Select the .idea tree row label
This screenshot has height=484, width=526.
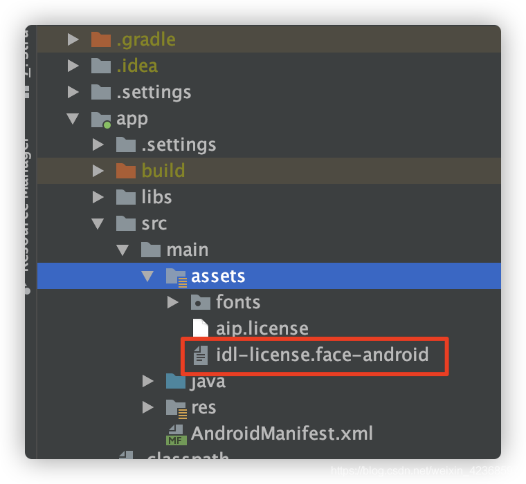(x=137, y=66)
